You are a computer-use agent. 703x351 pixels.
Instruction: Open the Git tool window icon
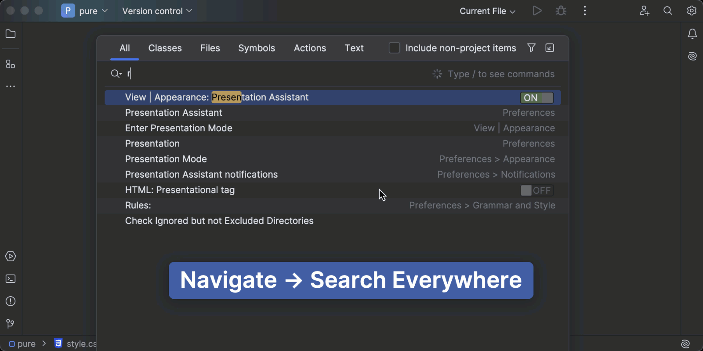coord(11,324)
